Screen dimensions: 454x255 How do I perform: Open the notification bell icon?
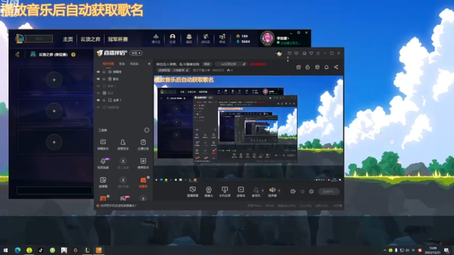point(327,67)
